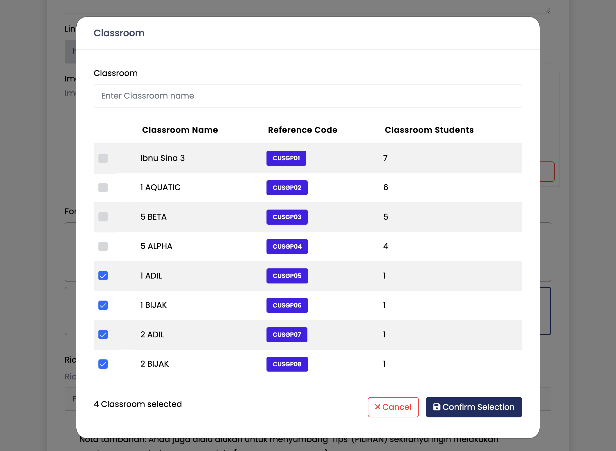This screenshot has width=616, height=451.
Task: Click the student count 5 for 5 BETA
Action: tap(386, 217)
